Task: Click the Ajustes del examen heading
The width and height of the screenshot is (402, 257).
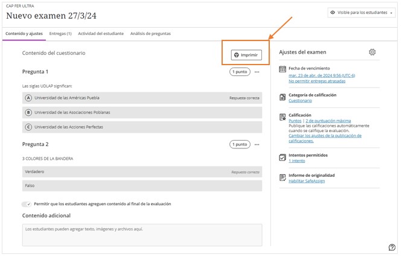Action: (x=302, y=52)
